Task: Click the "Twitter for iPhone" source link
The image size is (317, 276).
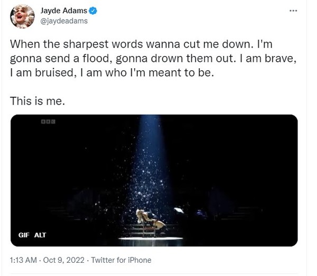Action: pos(121,260)
